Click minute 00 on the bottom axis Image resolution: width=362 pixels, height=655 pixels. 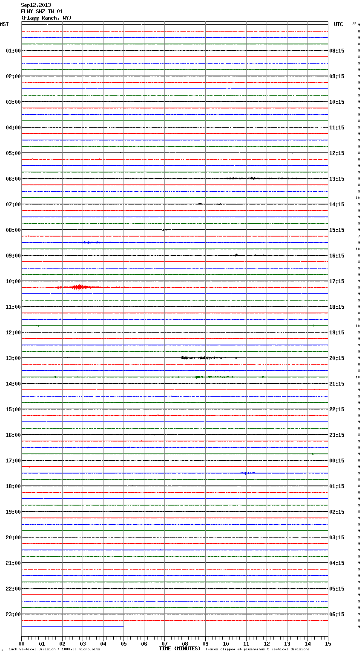21,643
